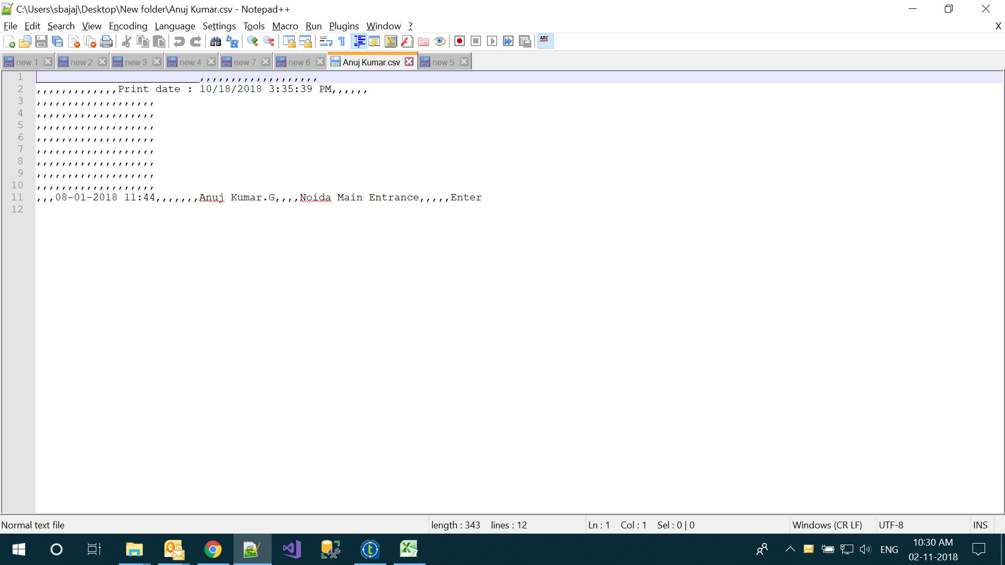This screenshot has height=565, width=1005.
Task: Open the Encoding menu
Action: point(128,26)
